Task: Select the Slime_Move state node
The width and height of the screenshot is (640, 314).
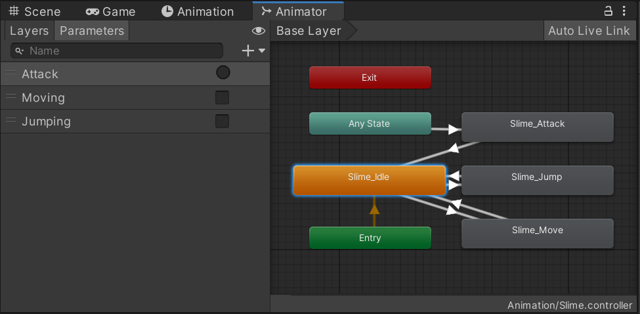Action: coord(538,234)
